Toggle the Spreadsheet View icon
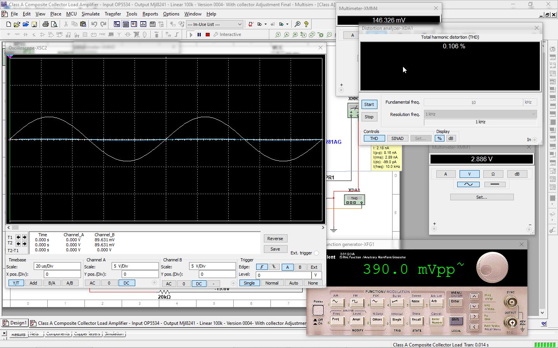Viewport: 558px width, 348px height. (126, 24)
